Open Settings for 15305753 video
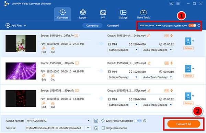This screenshot has height=133, width=206. click(188, 103)
